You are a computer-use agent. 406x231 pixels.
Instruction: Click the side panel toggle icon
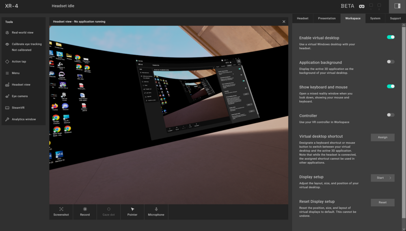397,6
